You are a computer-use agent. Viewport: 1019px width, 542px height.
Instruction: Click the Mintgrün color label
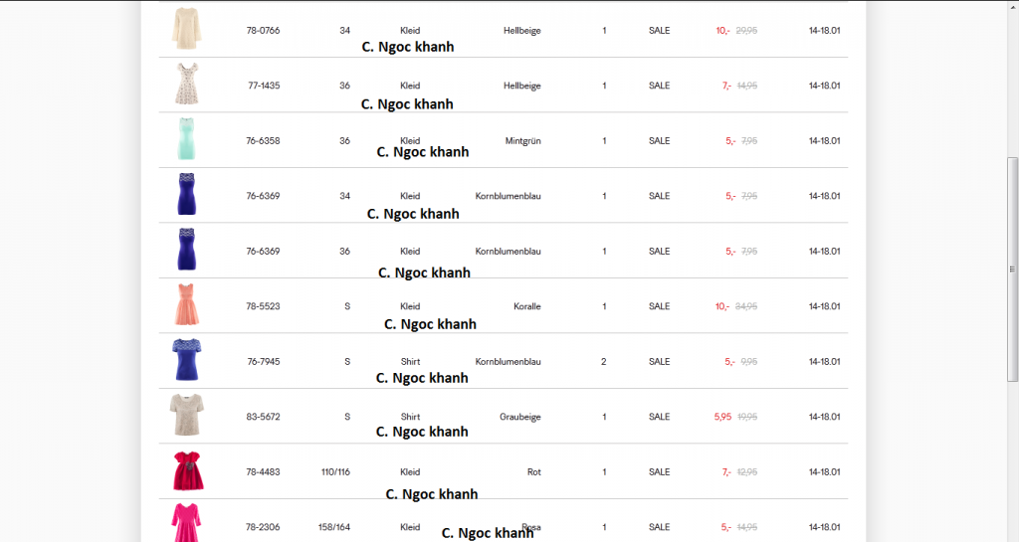pyautogui.click(x=522, y=141)
